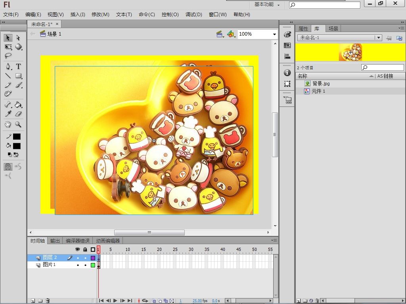This screenshot has height=304, width=406.
Task: Select the Brush tool
Action: 18,85
